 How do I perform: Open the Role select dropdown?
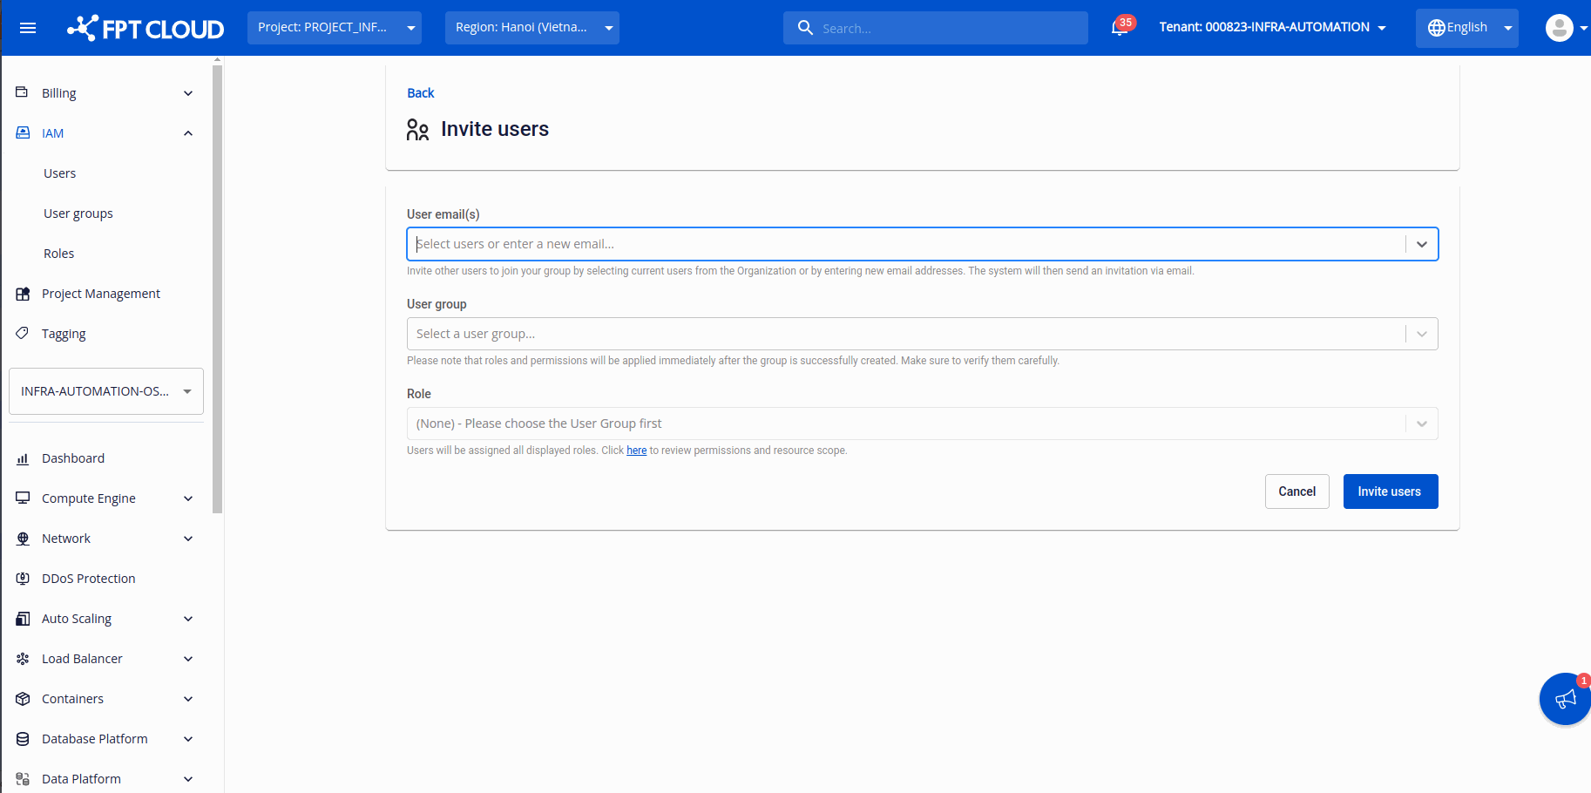(922, 424)
